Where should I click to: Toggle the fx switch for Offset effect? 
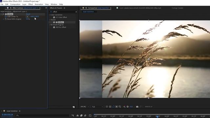pos(4,14)
